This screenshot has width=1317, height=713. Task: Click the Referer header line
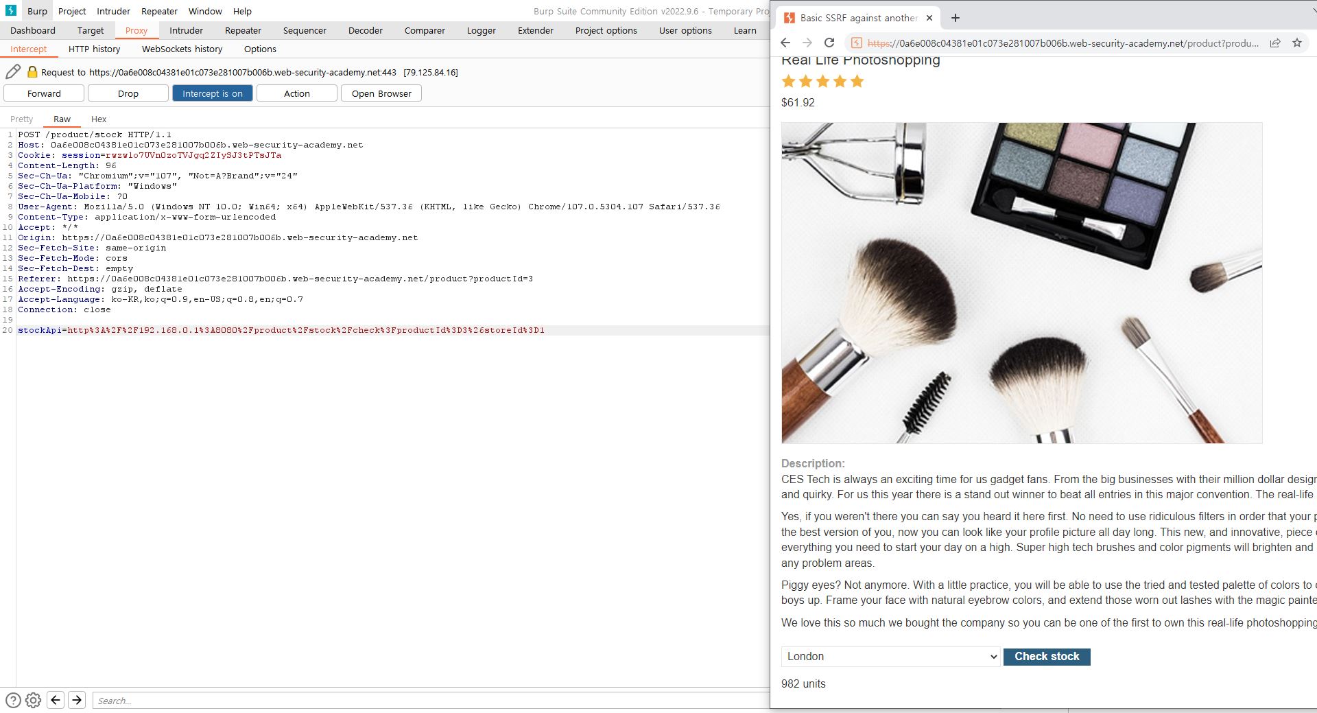[x=275, y=279]
